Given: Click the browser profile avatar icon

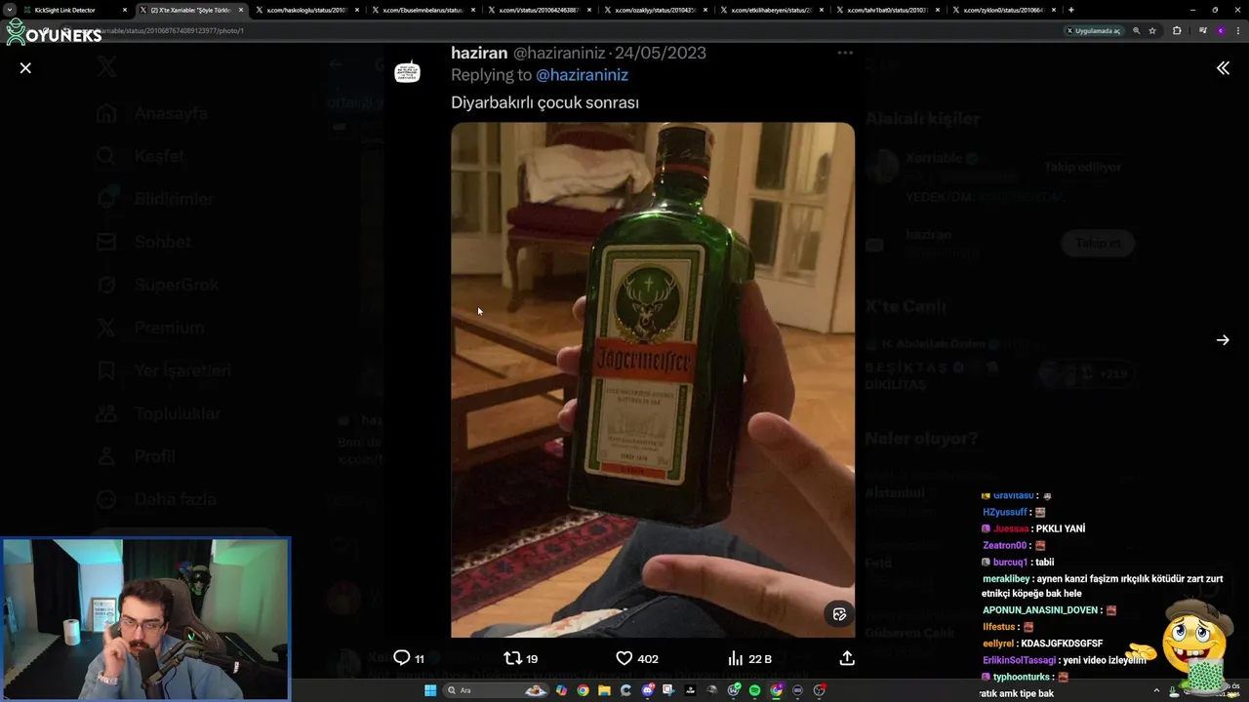Looking at the screenshot, I should [x=1221, y=30].
